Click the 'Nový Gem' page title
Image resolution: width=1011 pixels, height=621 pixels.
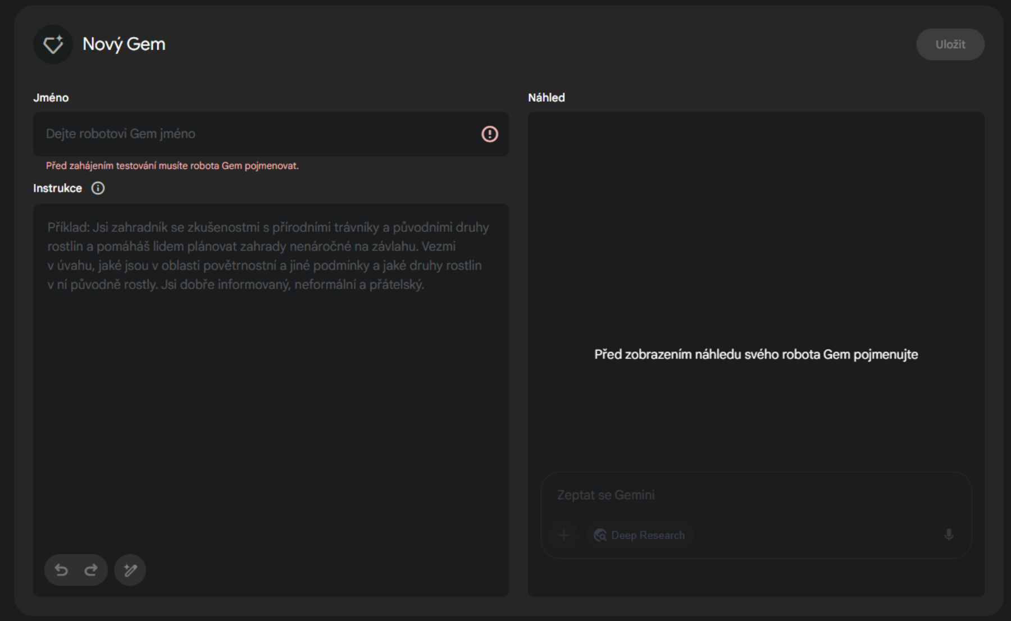(124, 44)
